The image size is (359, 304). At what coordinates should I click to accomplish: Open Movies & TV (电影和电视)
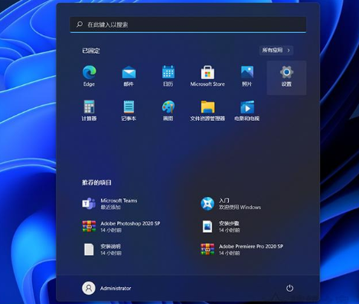coord(247,106)
